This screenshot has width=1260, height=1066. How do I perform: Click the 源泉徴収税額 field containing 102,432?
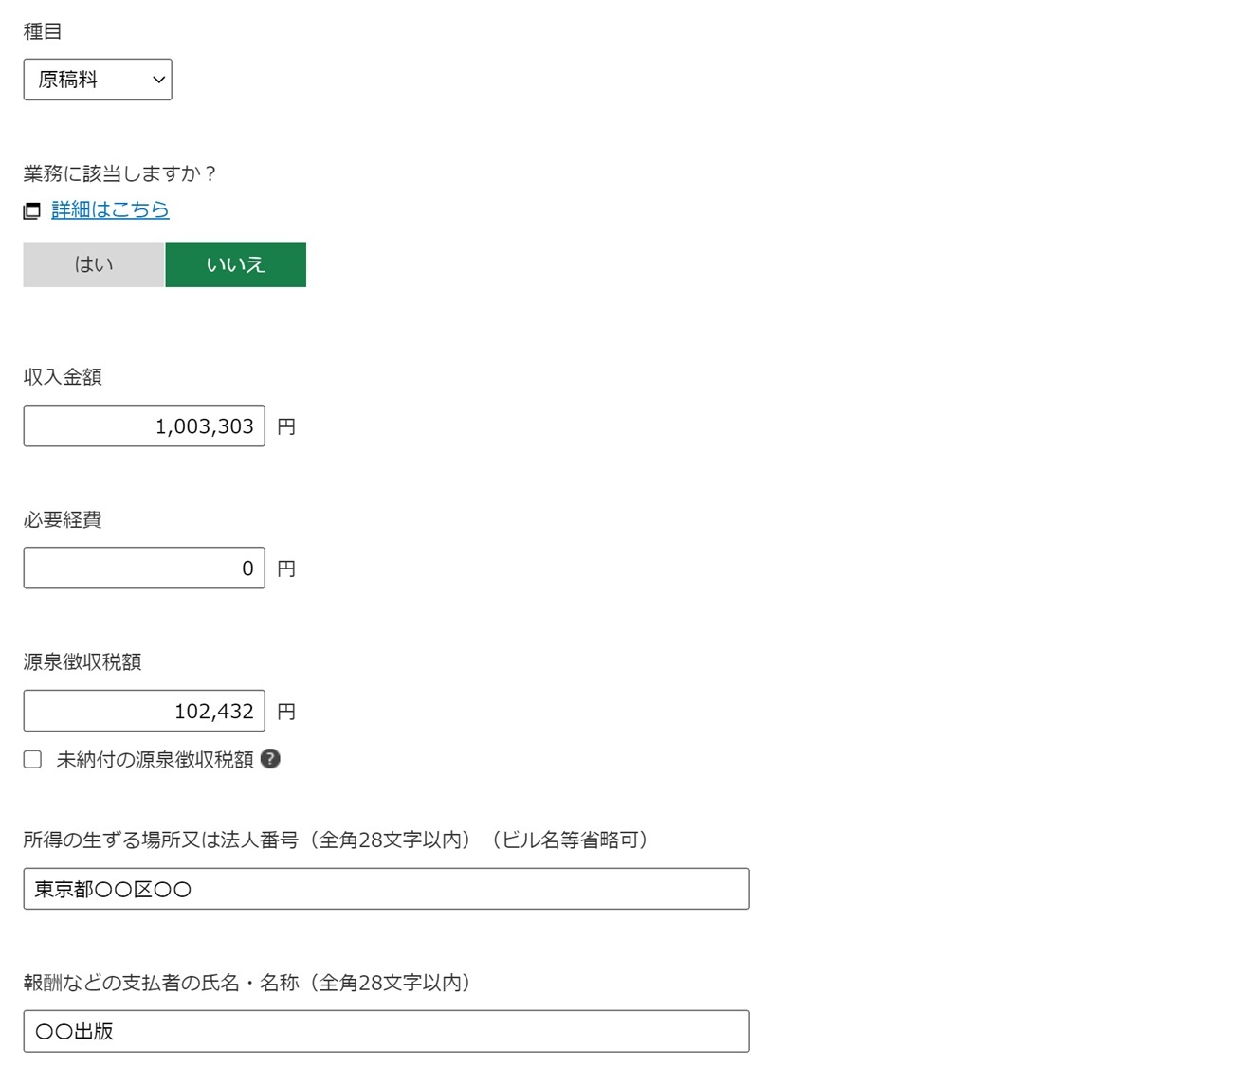144,711
